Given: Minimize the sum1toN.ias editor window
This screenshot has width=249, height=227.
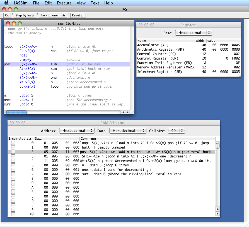Looking at the screenshot, I should click(x=14, y=23).
